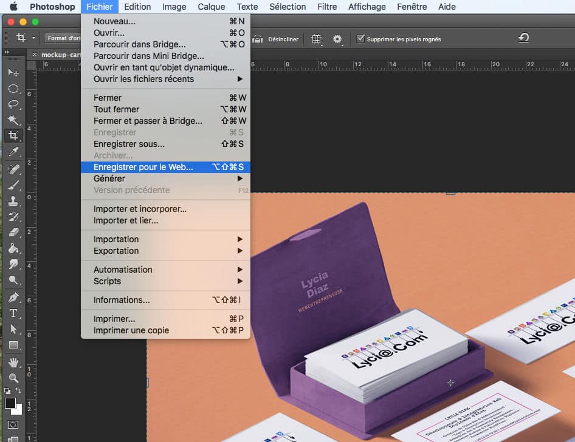Toggle 'Supprimer les pixels rognés' checkbox
The width and height of the screenshot is (575, 442).
click(x=360, y=39)
